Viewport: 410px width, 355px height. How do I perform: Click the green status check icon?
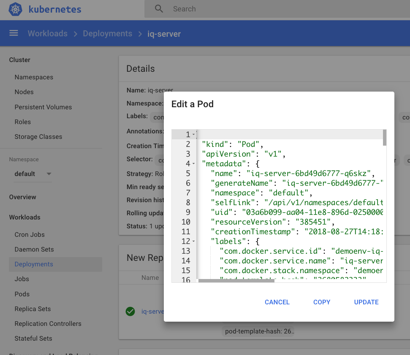pyautogui.click(x=130, y=312)
